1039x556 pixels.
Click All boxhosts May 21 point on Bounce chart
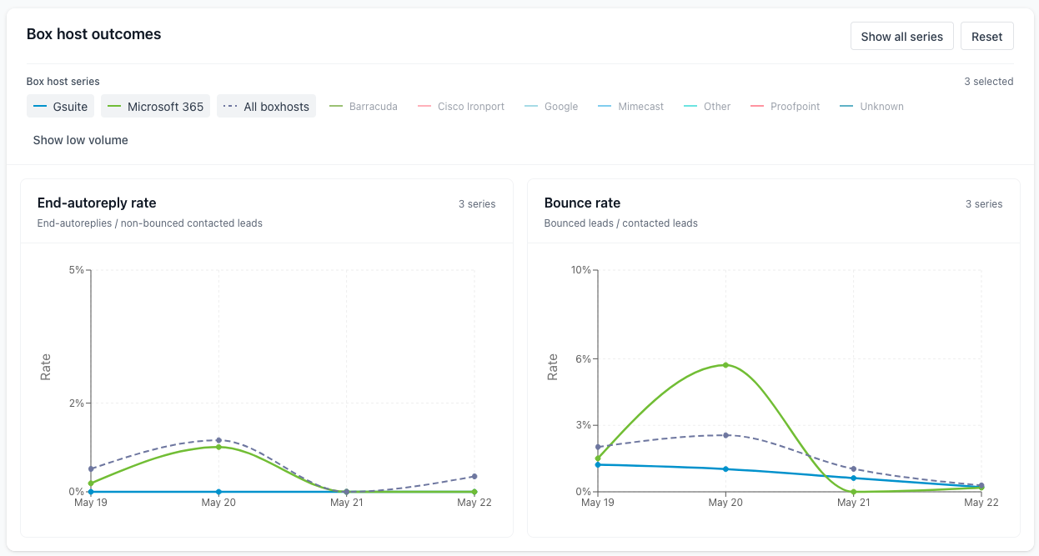point(853,468)
